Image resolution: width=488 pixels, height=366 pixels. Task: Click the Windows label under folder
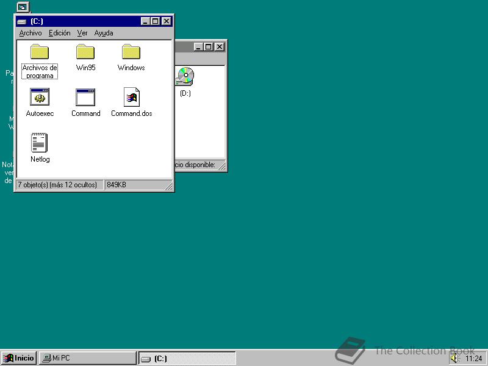(131, 68)
